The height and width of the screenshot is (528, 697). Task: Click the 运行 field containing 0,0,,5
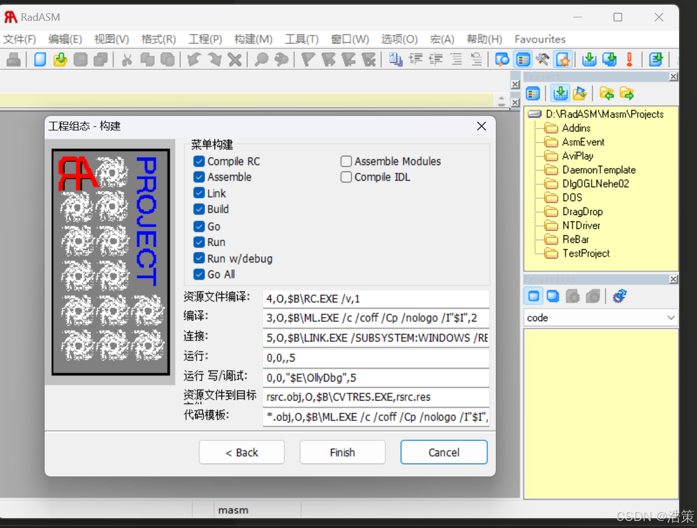376,358
